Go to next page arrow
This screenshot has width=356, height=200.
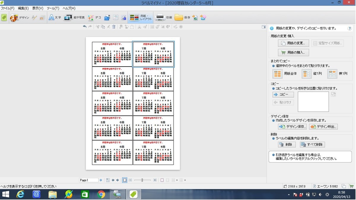pyautogui.click(x=117, y=180)
